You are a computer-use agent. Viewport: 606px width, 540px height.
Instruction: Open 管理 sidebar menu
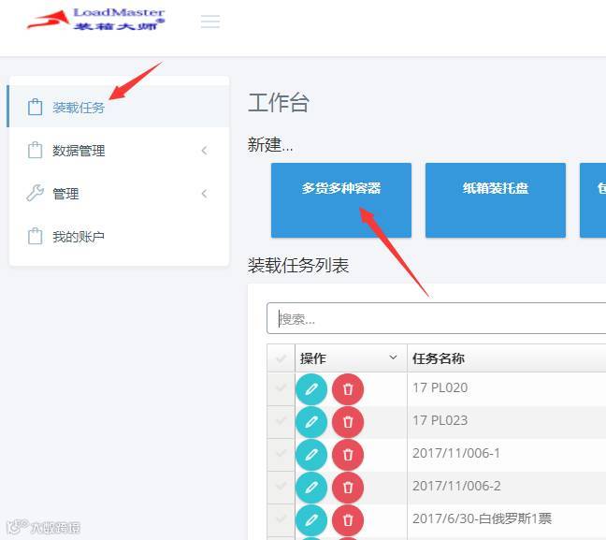point(118,193)
